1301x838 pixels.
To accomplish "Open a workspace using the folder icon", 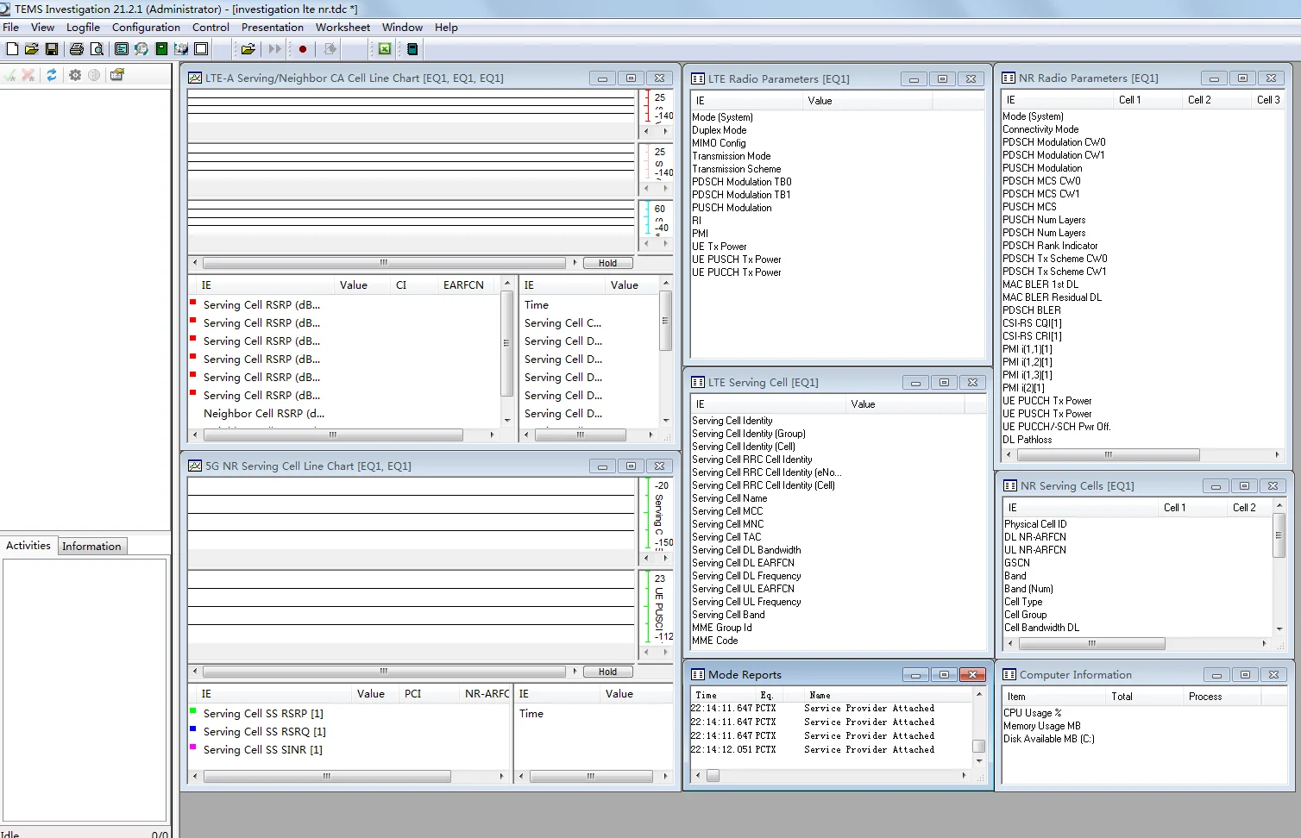I will (32, 49).
